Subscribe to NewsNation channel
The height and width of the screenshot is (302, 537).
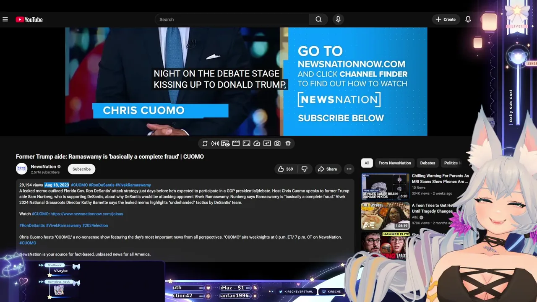pyautogui.click(x=81, y=169)
